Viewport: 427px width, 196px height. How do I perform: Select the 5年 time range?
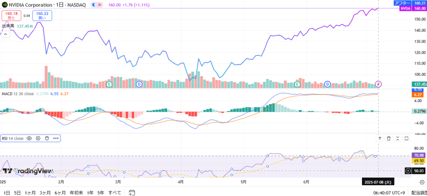click(x=100, y=193)
